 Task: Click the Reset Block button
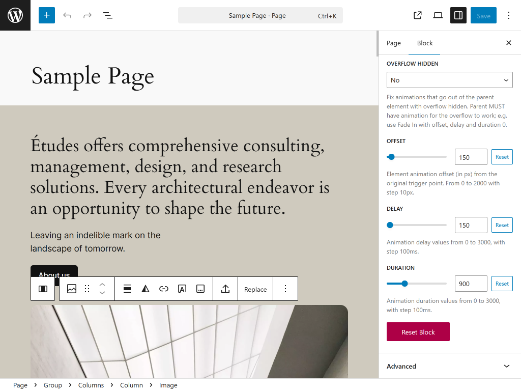(x=418, y=332)
